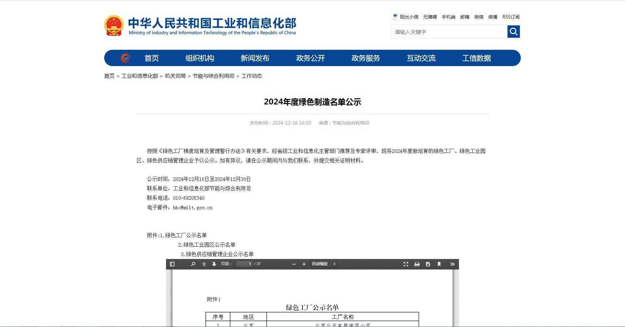The width and height of the screenshot is (625, 327).
Task: Open the 新闻发布 navigation menu
Action: pyautogui.click(x=255, y=58)
